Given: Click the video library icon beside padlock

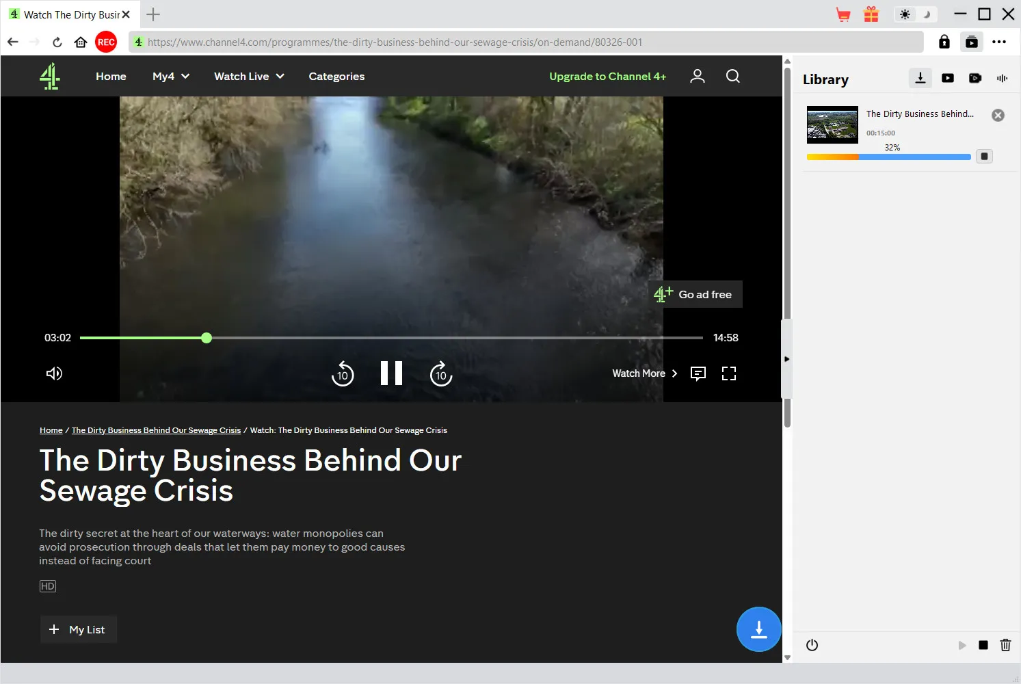Looking at the screenshot, I should [x=971, y=42].
